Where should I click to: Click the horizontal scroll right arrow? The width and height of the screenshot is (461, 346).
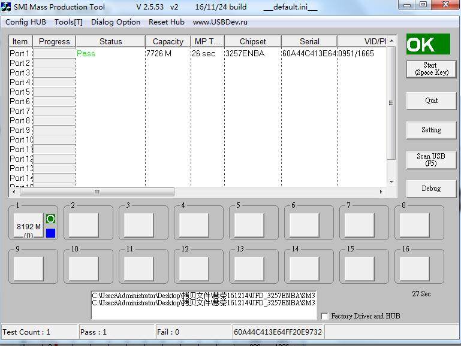(381, 192)
